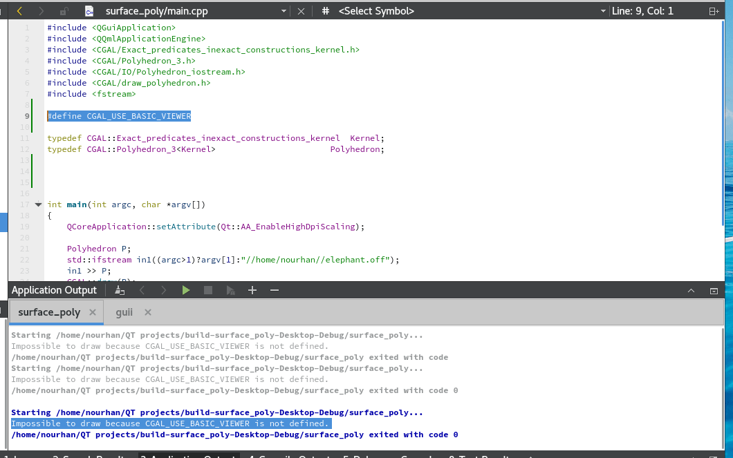Viewport: 733px width, 458px height.
Task: Click the Exact_predicates_inexact_constructions_kernel.h include line
Action: pos(203,50)
